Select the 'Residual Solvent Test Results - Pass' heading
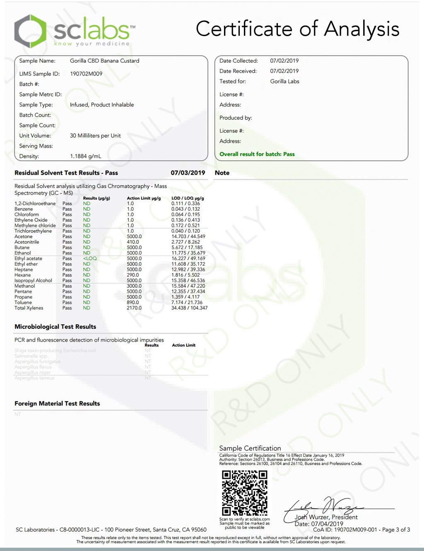Viewport: 424px width, 551px height. point(66,173)
